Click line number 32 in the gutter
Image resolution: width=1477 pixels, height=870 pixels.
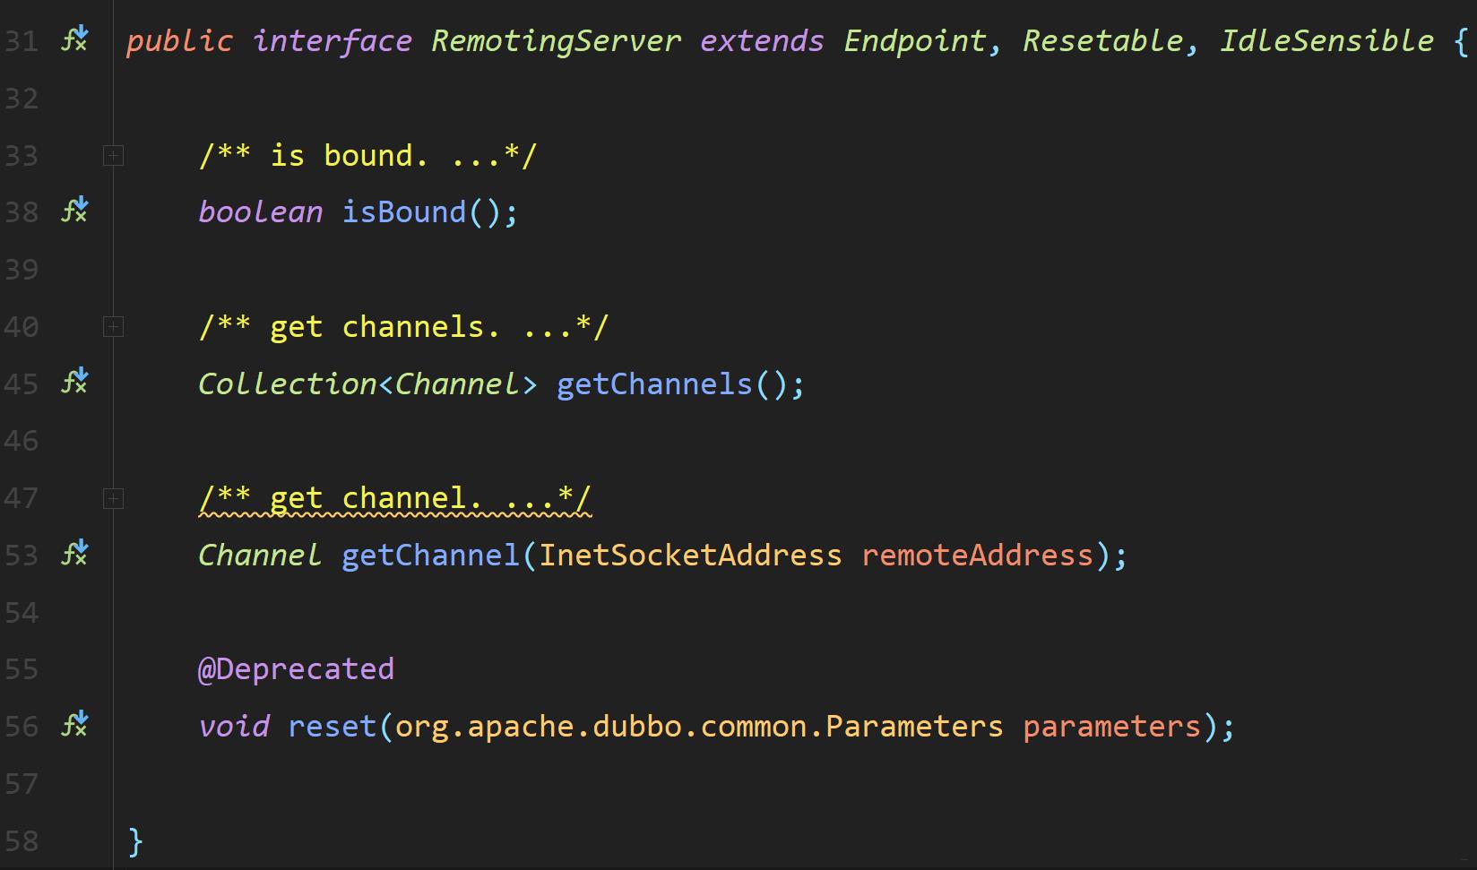pyautogui.click(x=22, y=99)
